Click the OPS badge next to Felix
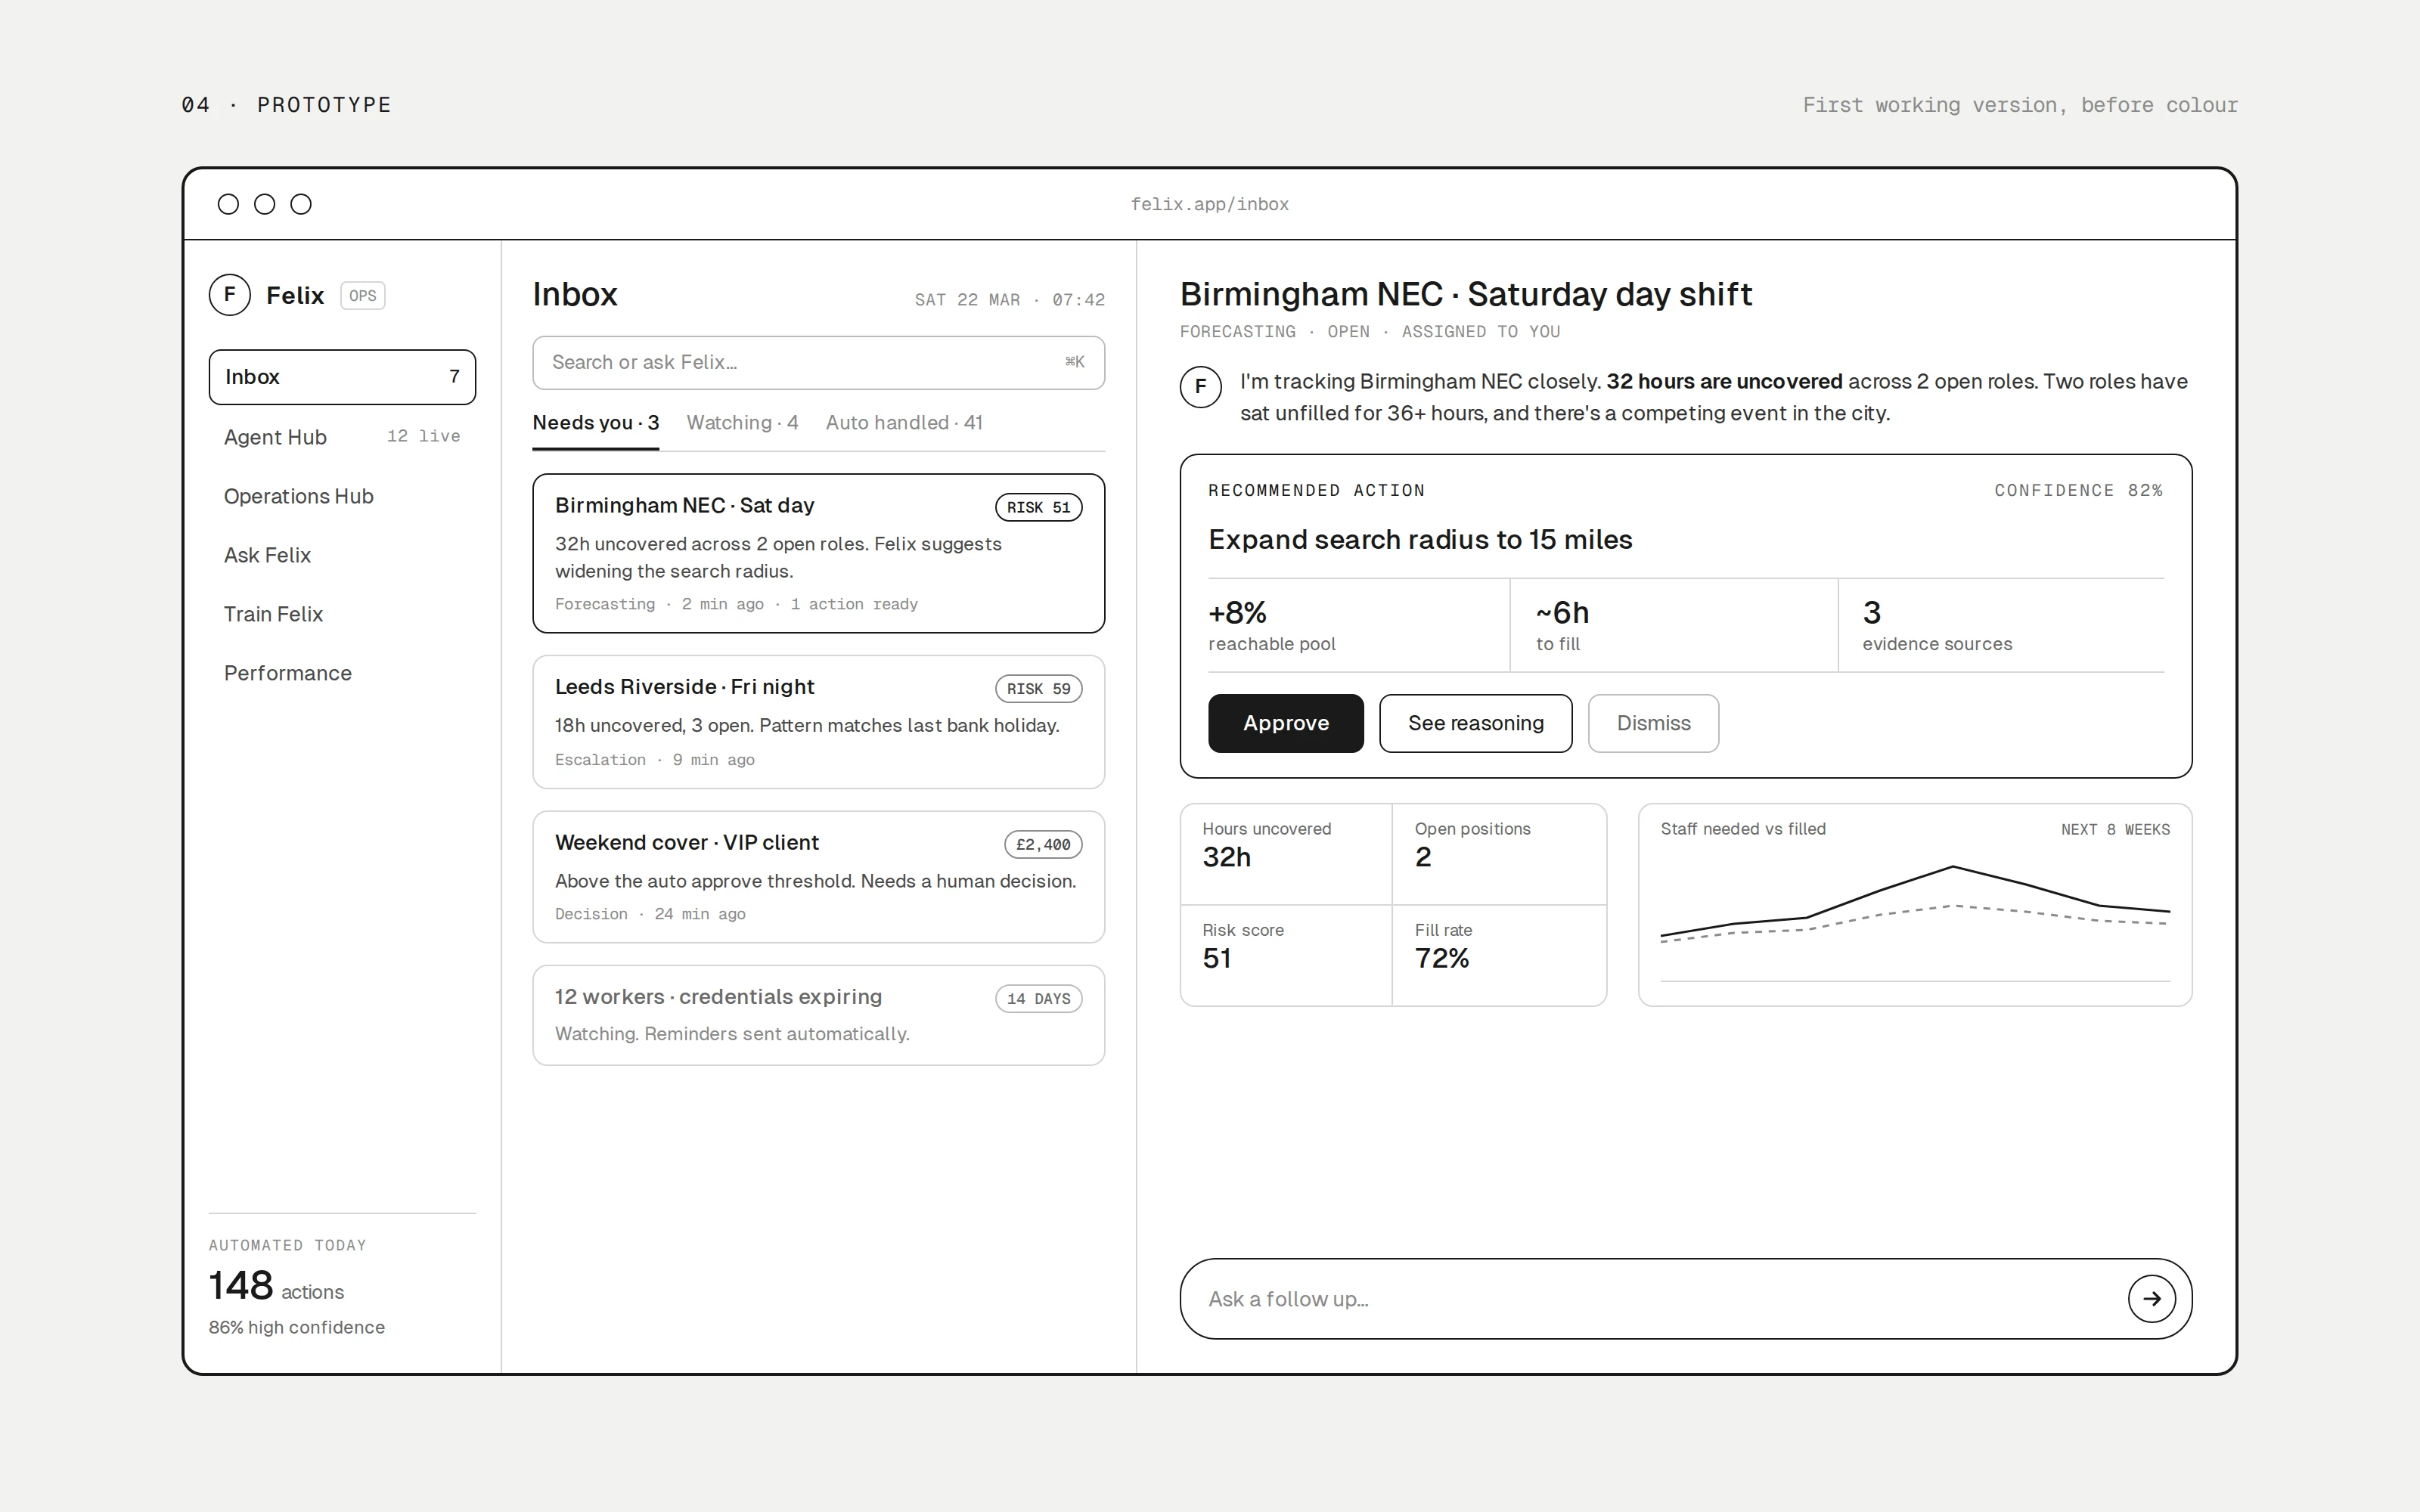 tap(363, 296)
